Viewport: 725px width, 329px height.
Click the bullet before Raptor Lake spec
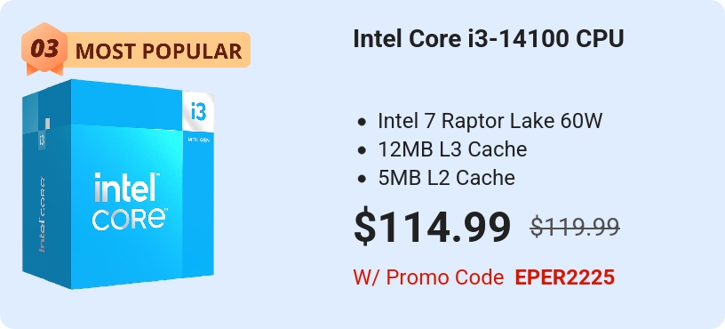click(362, 123)
